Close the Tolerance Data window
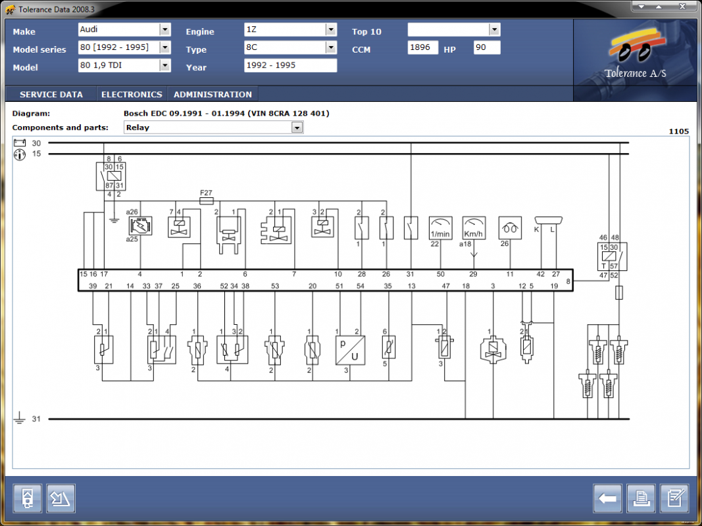This screenshot has height=526, width=702. [683, 7]
